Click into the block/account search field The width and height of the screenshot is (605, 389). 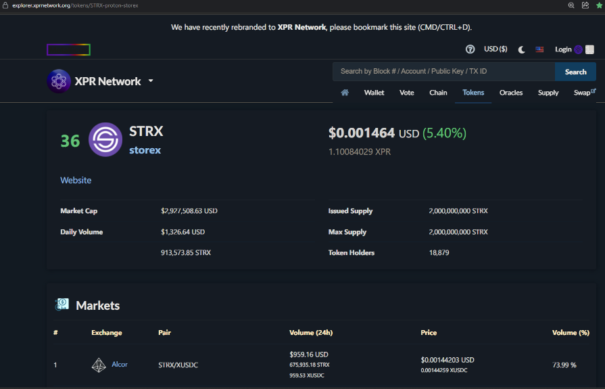443,72
